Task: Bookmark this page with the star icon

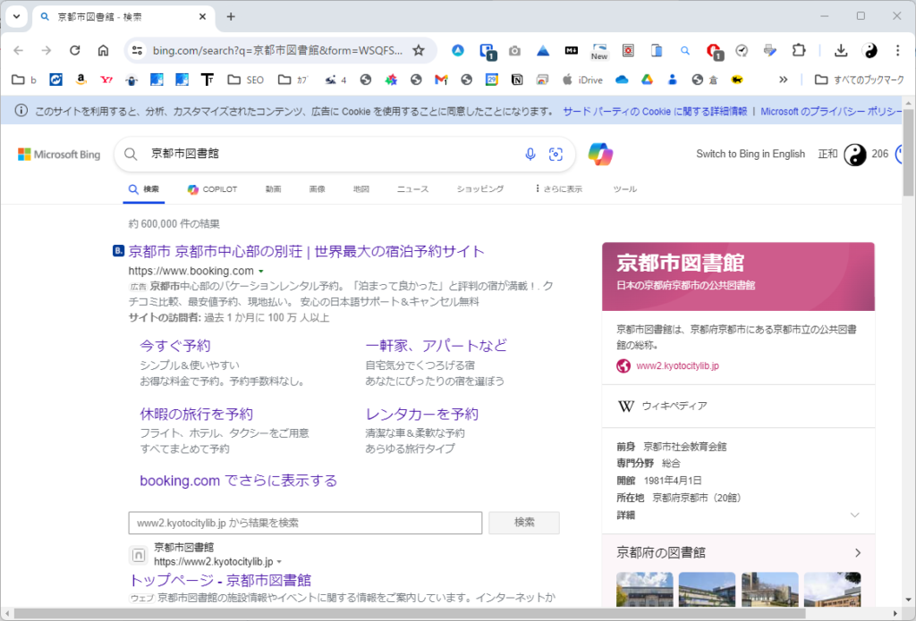Action: coord(419,51)
